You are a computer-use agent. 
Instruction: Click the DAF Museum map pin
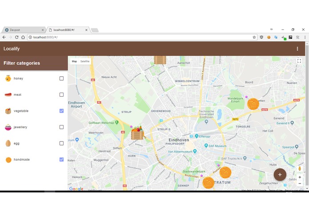point(206,145)
